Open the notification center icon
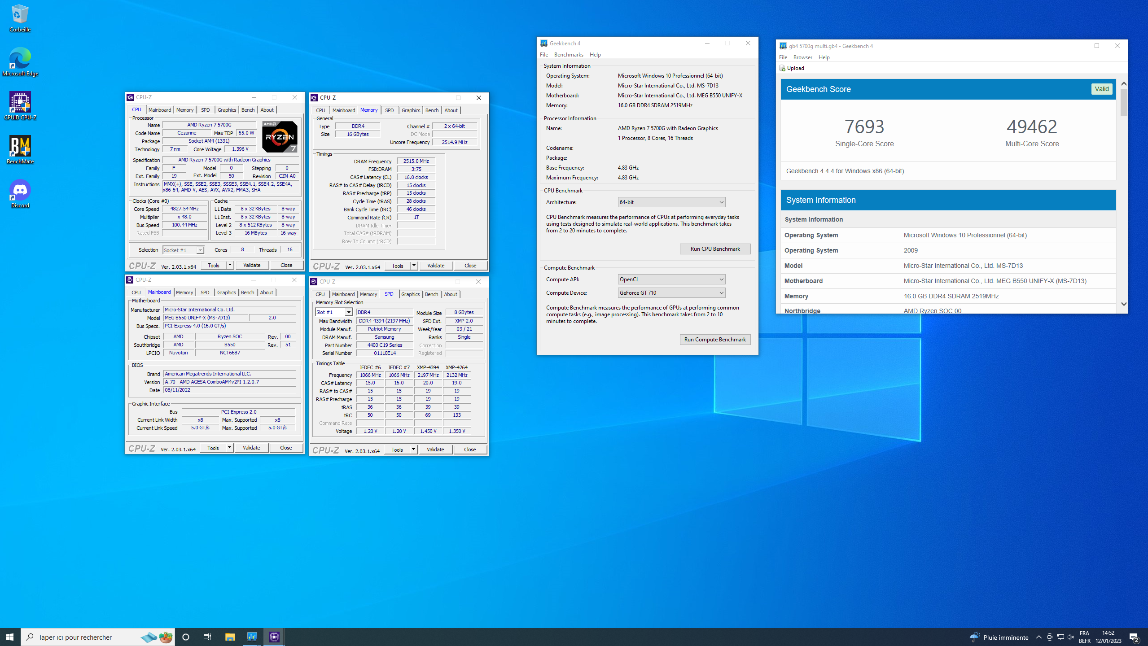The height and width of the screenshot is (646, 1148). coord(1134,637)
